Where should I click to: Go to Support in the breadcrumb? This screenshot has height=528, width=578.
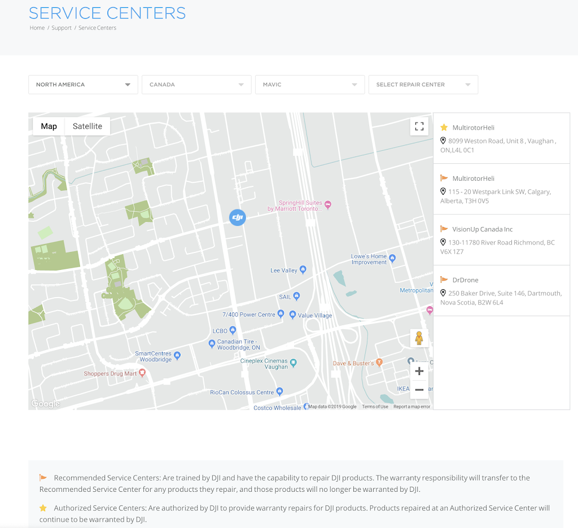(x=62, y=28)
